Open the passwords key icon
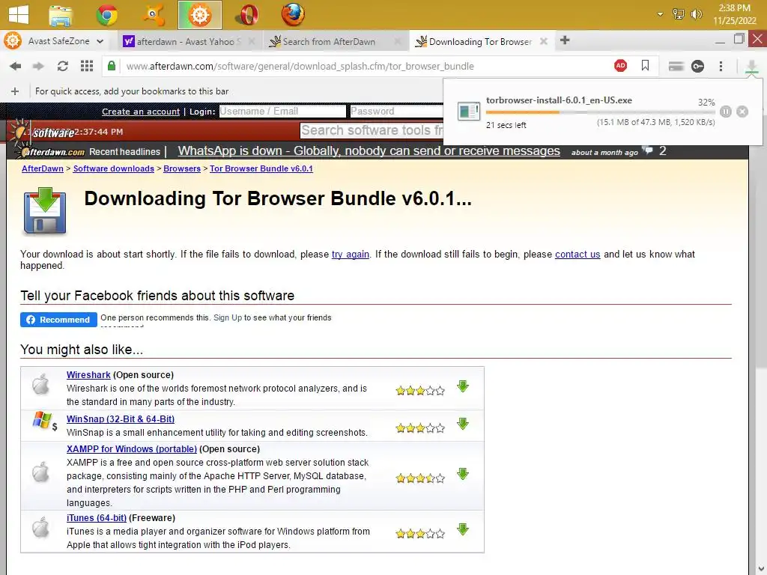Viewport: 767px width, 575px height. pyautogui.click(x=697, y=66)
